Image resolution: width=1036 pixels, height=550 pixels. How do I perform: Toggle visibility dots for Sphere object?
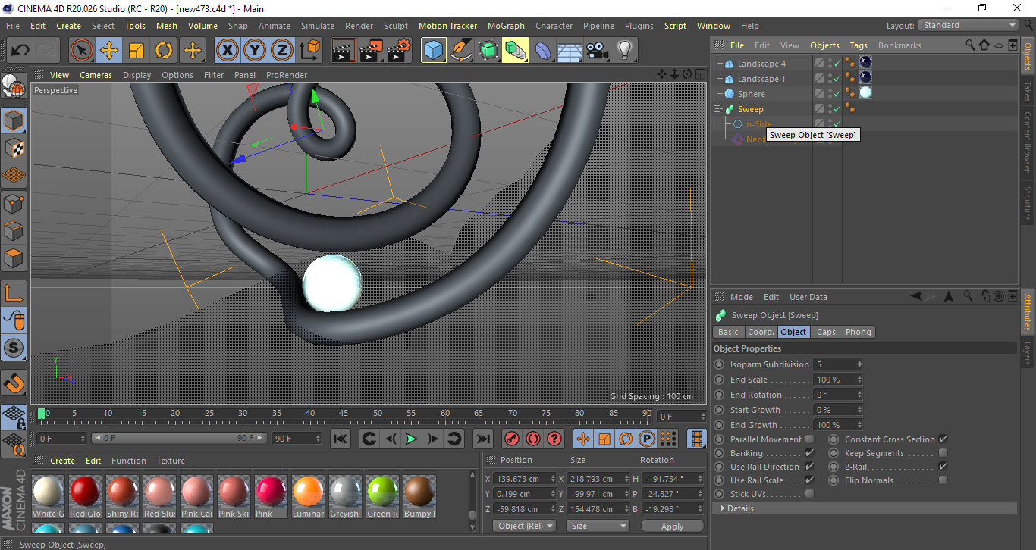point(830,94)
